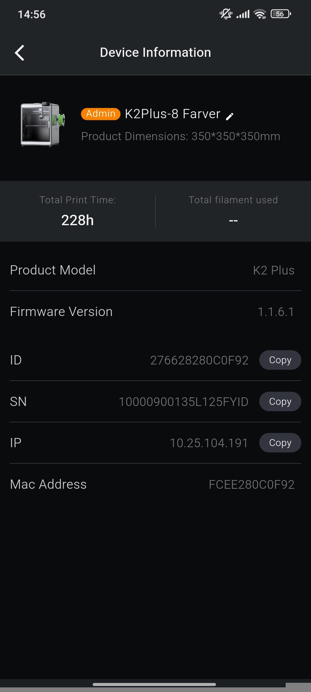This screenshot has height=692, width=311.
Task: Tap the K2Plus-8 Farver device name
Action: tap(172, 114)
